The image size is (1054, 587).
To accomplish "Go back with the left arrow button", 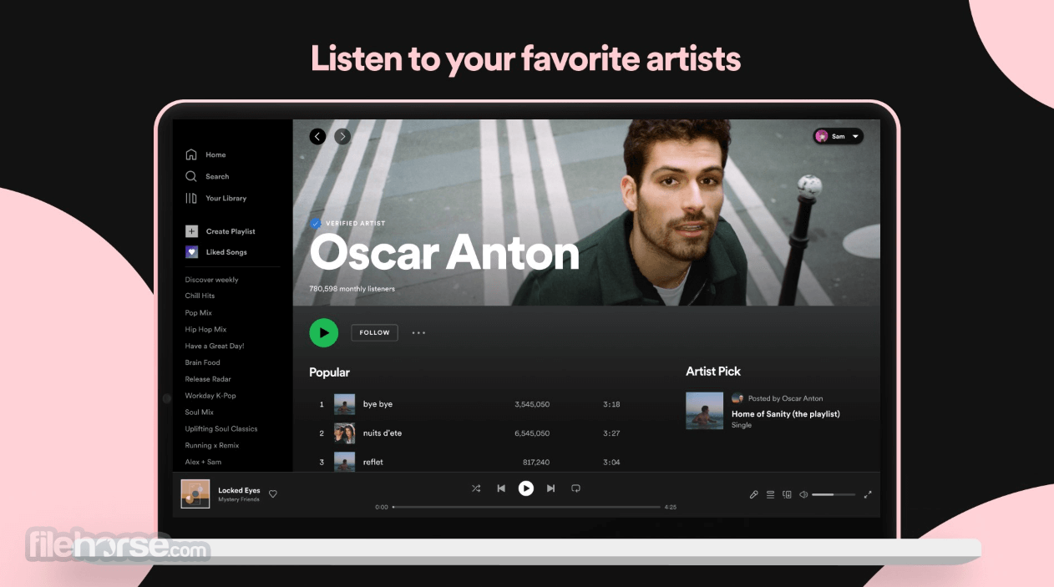I will [317, 136].
